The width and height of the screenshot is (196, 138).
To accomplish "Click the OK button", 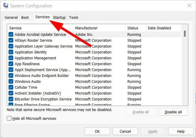I will pos(97,131).
